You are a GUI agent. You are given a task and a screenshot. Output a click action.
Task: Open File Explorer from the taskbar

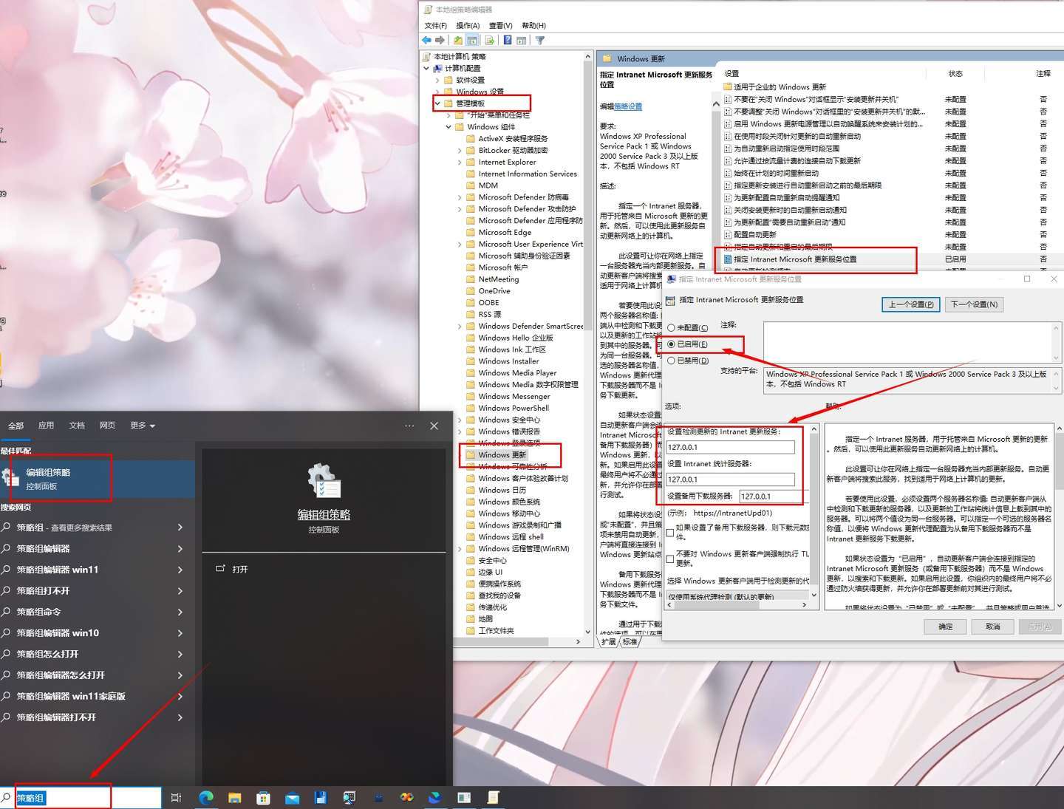[234, 797]
